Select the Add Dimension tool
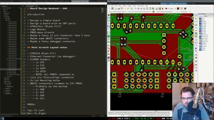The width and height of the screenshot is (214, 120). [x=196, y=55]
